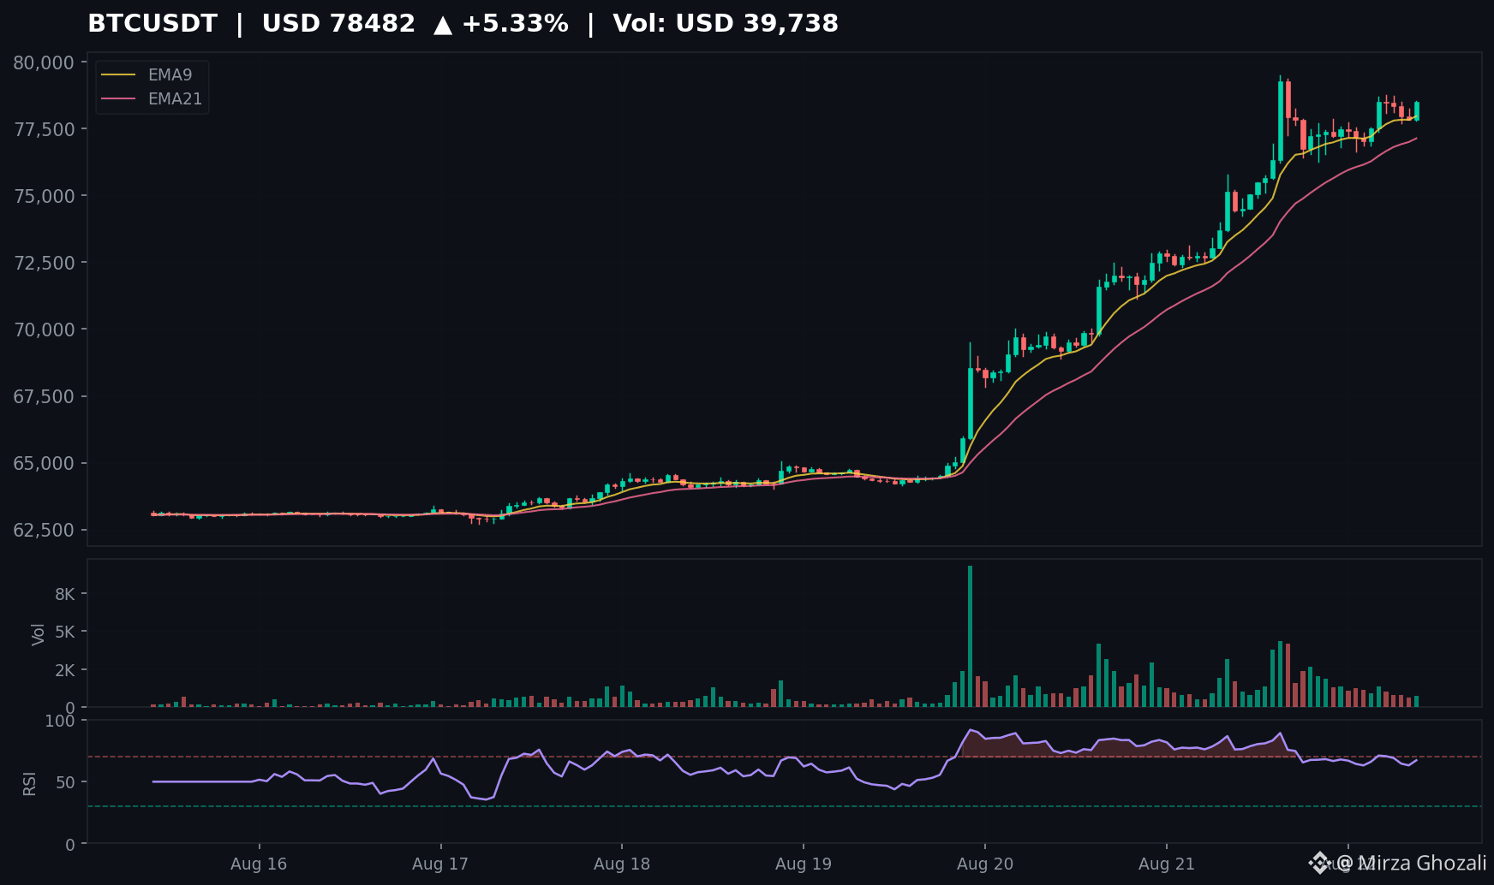Click the Vol: USD 39,738 text
Image resolution: width=1494 pixels, height=885 pixels.
pos(726,24)
